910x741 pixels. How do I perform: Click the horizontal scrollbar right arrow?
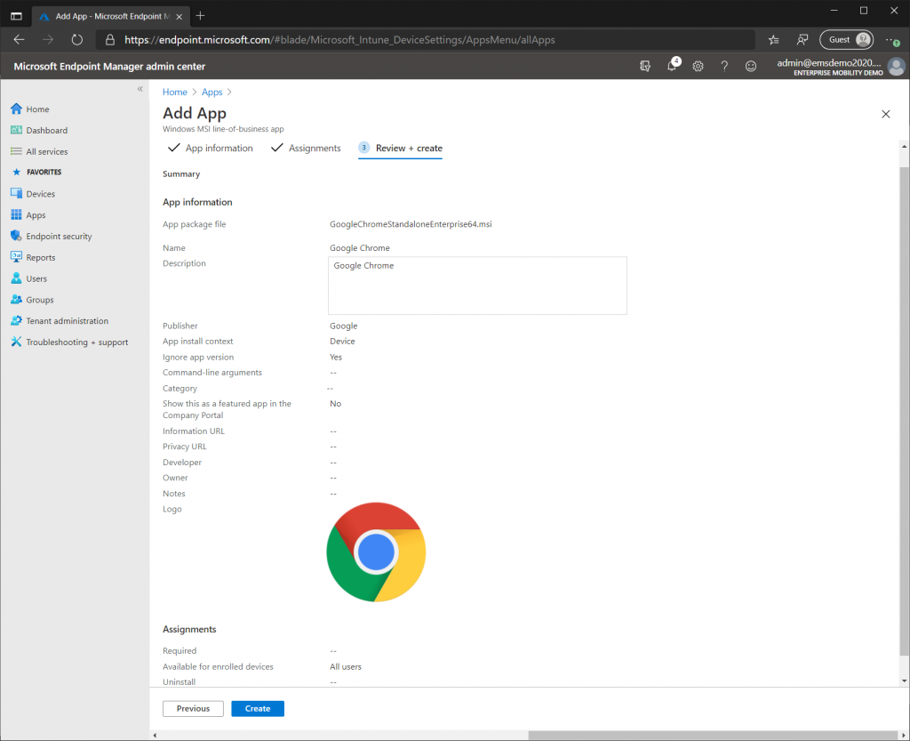coord(904,735)
